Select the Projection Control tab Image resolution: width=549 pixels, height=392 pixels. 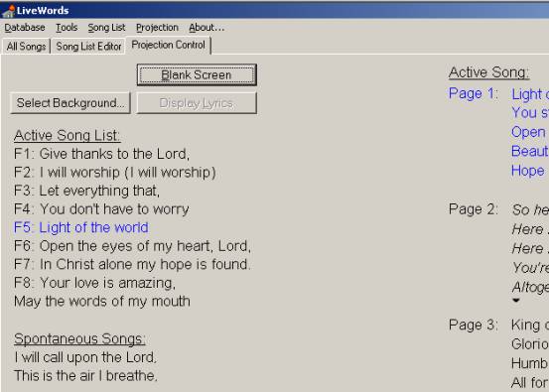tap(169, 45)
